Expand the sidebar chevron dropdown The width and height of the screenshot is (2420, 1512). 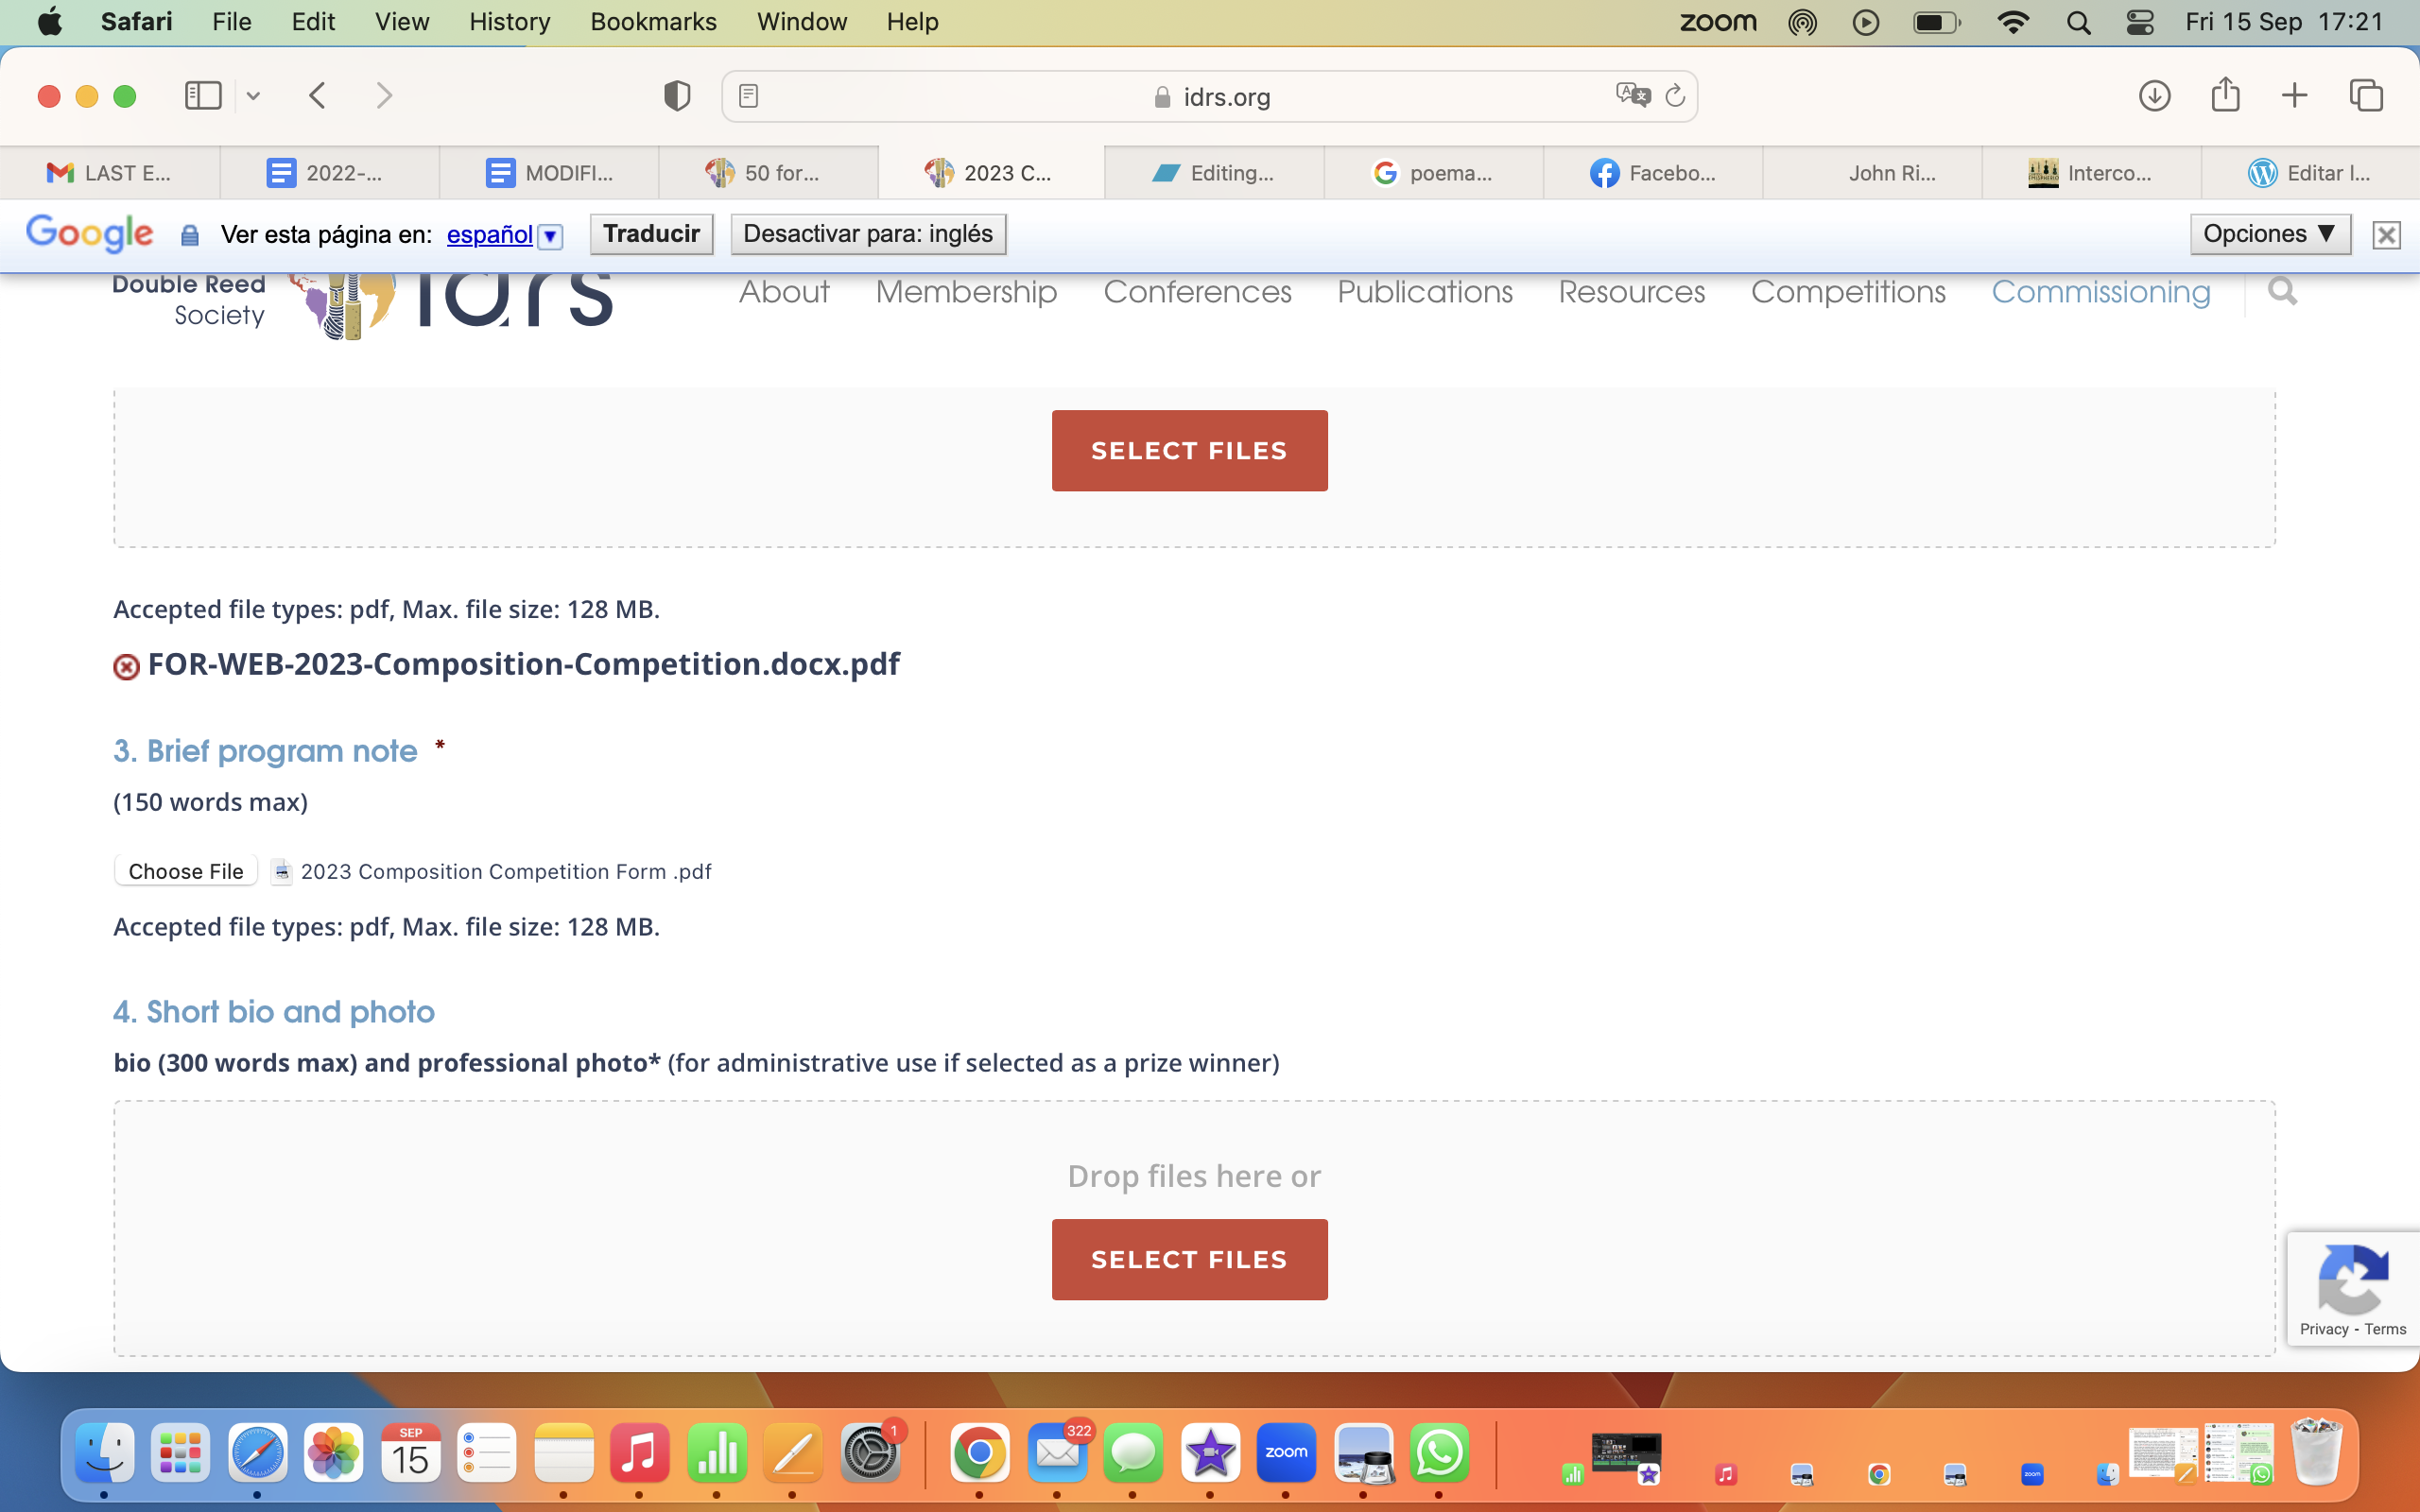[253, 96]
